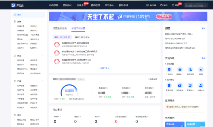The width and height of the screenshot is (213, 127).
Task: Click the blurred account name in header
Action: point(196,5)
